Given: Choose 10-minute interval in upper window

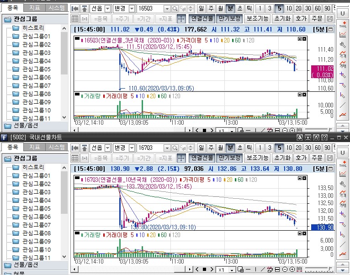Looking at the screenshot, I should (x=289, y=9).
